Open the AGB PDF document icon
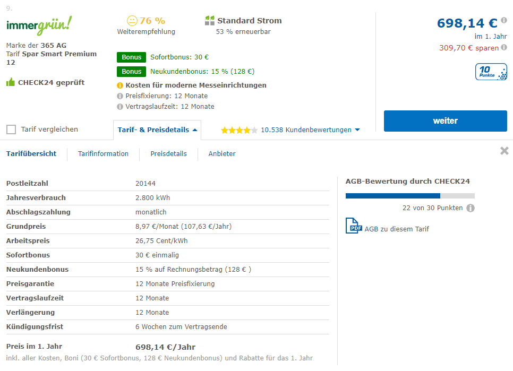Screen dimensions: 513x371 click(x=354, y=226)
